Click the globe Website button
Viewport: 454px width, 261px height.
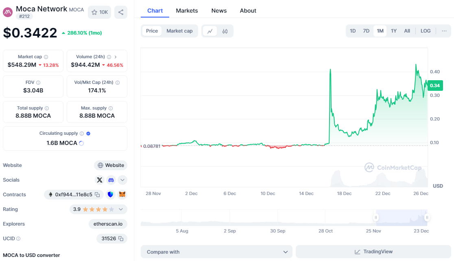coord(111,165)
